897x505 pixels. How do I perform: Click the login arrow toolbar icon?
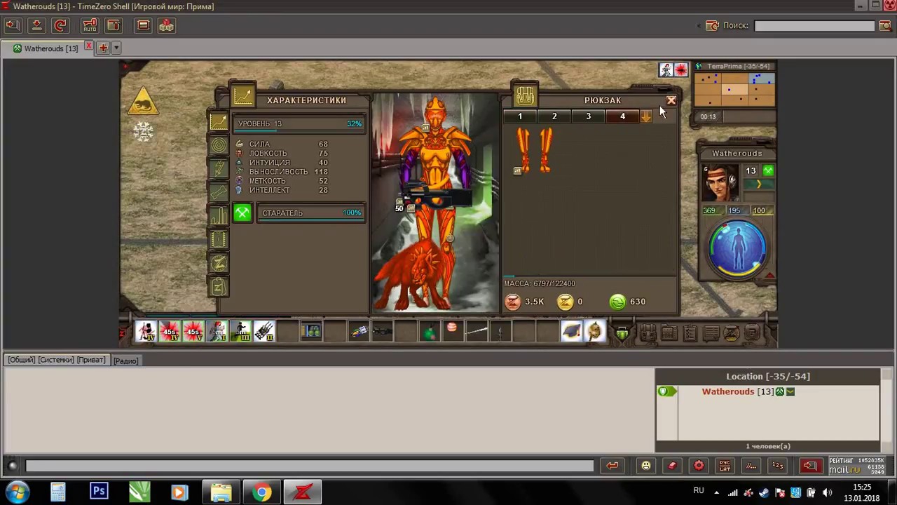pos(12,25)
